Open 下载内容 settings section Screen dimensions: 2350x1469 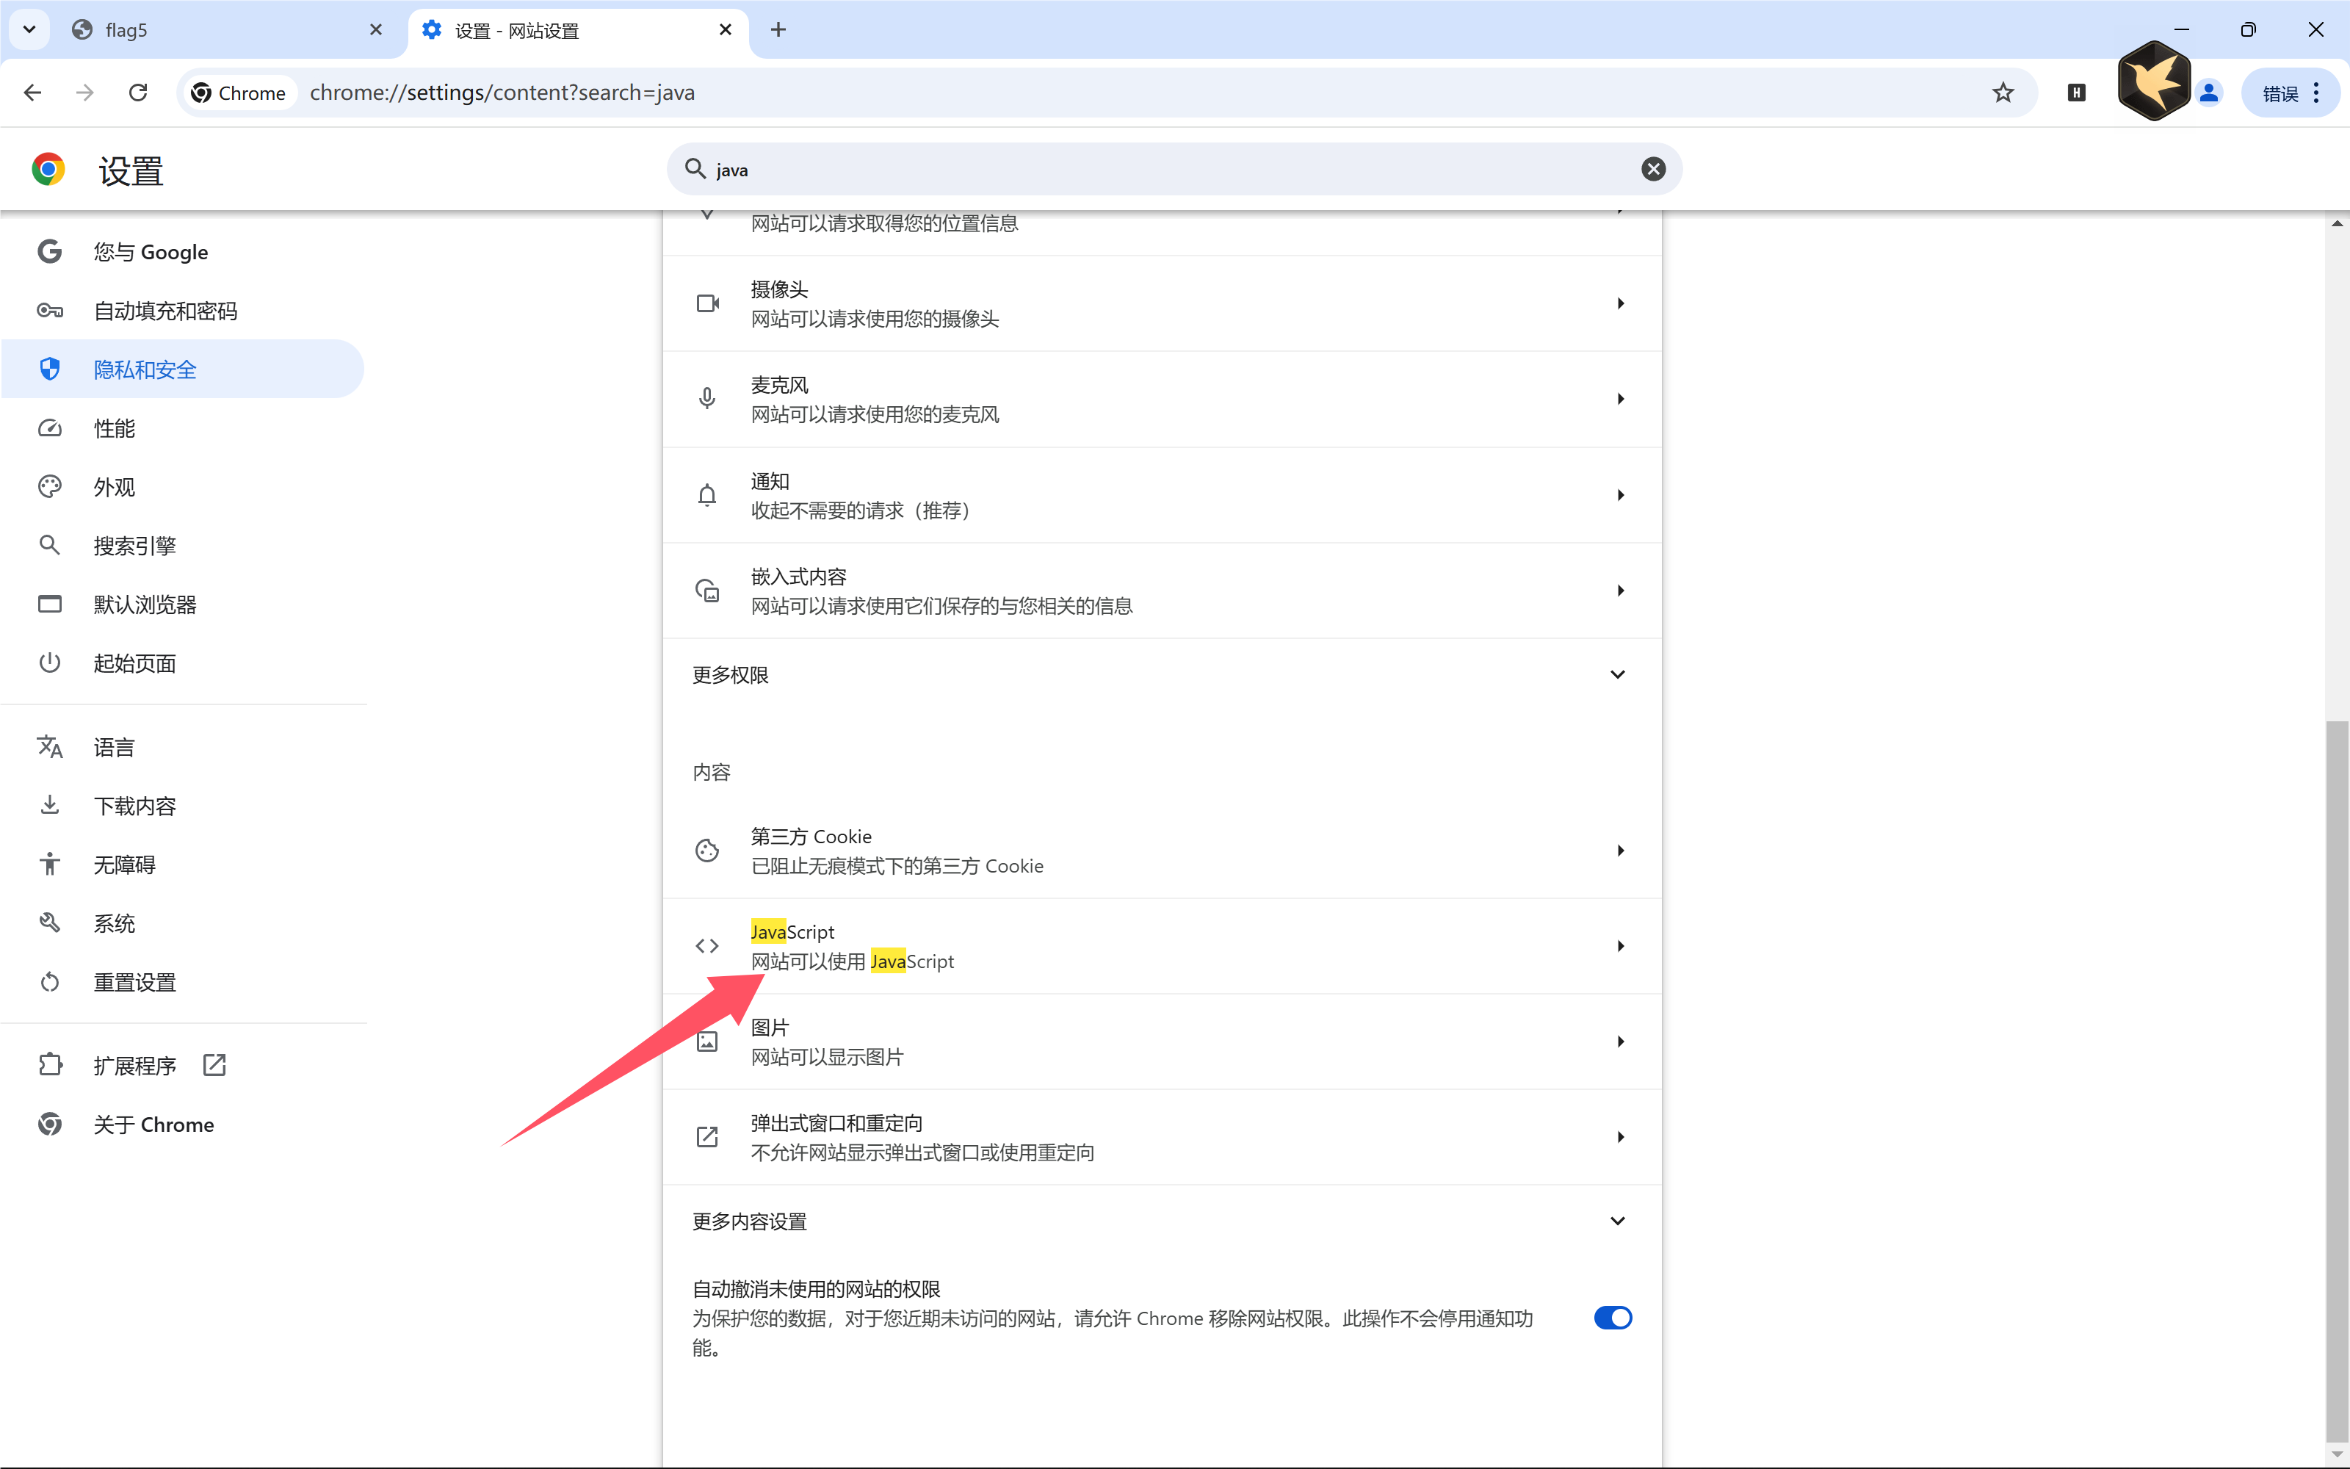pos(183,806)
